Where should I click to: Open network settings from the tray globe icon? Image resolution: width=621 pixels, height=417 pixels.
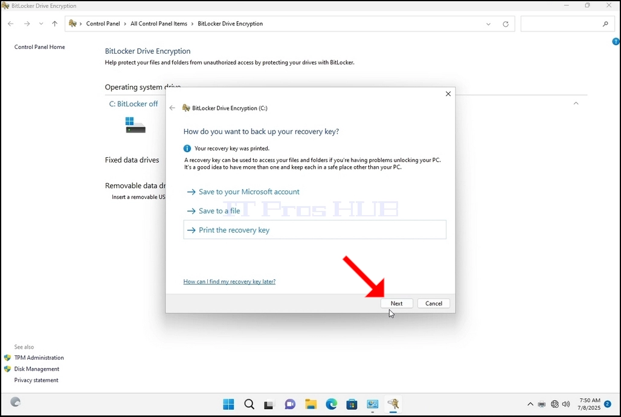[555, 404]
